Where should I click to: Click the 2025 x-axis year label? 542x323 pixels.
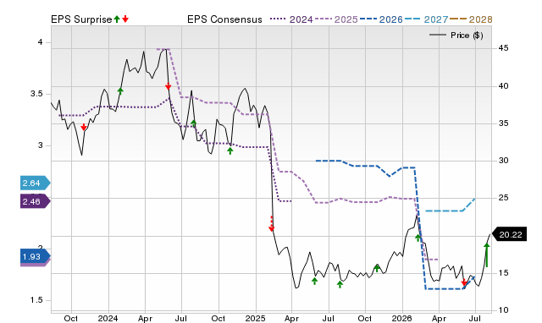click(x=255, y=318)
